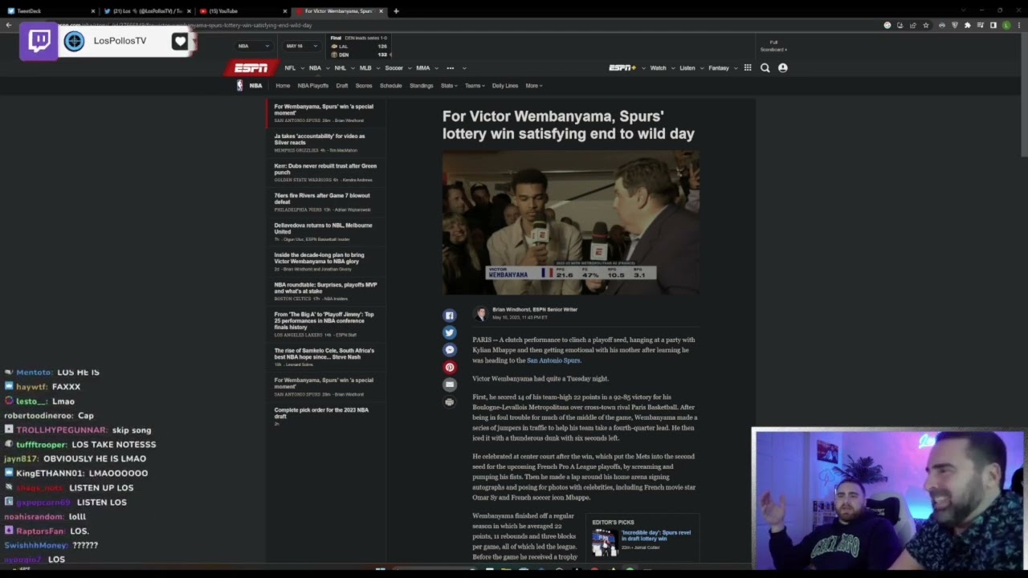Viewport: 1028px width, 578px height.
Task: Pin article on Pinterest
Action: [x=450, y=368]
